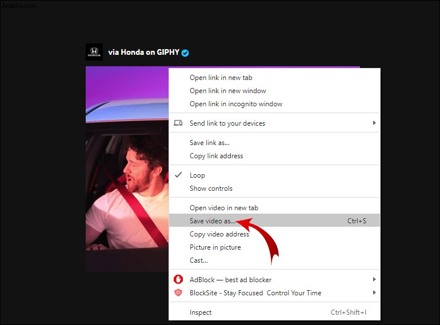Choose the Cast... option

coord(274,260)
